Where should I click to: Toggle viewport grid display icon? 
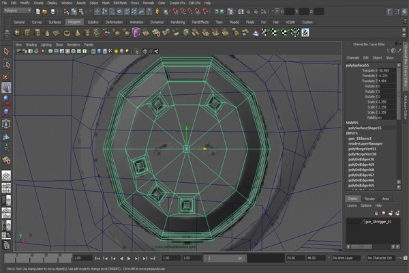[x=50, y=51]
